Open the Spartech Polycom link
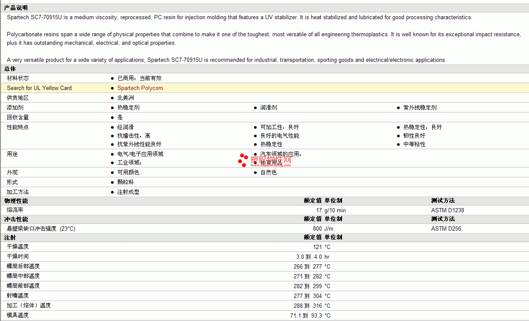529x321 pixels. [x=140, y=88]
